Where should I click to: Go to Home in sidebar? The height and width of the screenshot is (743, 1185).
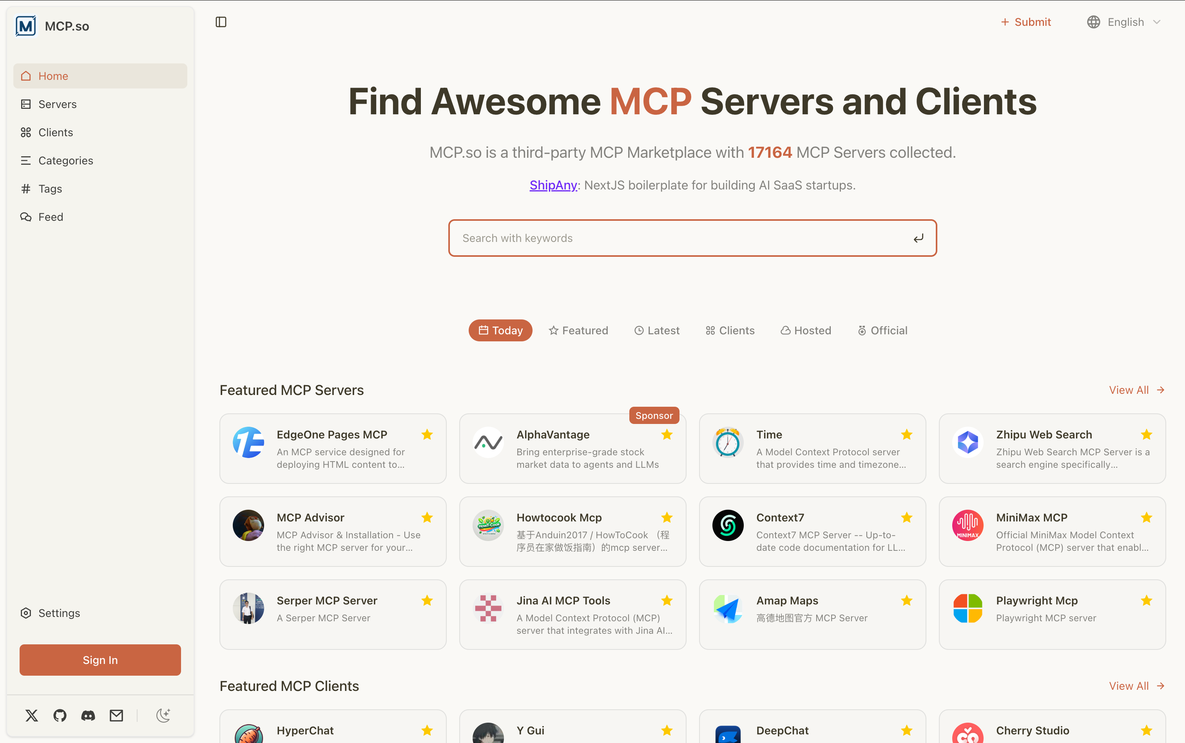100,76
